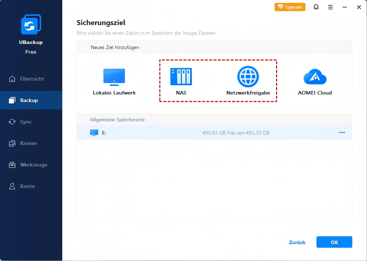Choose the NAS storage icon
This screenshot has width=367, height=261.
tap(181, 77)
